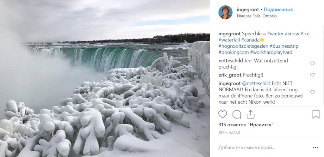Open the #bookingcom hashtag
The image size is (324, 157).
234,52
